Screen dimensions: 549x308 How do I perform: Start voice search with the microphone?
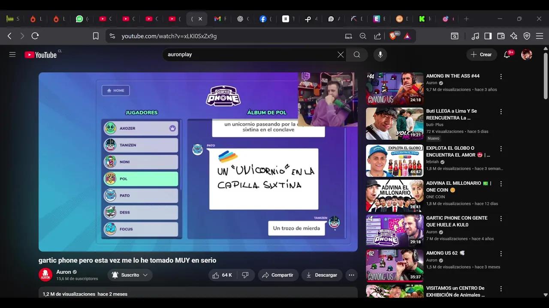[x=380, y=54]
